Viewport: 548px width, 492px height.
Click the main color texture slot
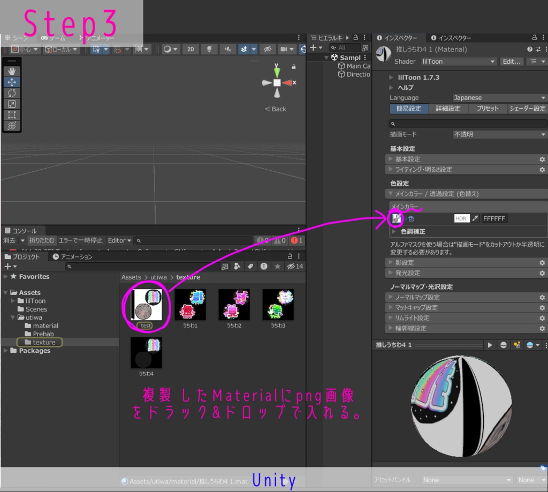(396, 218)
